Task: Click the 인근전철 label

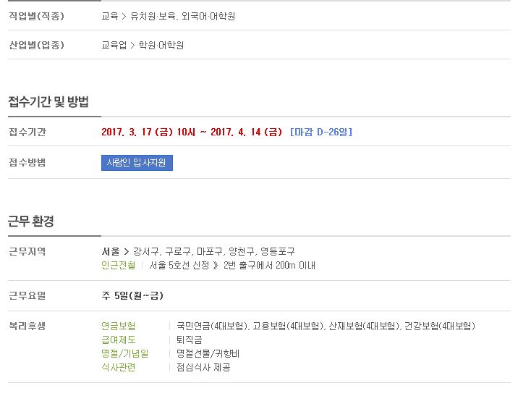Action: pyautogui.click(x=118, y=265)
